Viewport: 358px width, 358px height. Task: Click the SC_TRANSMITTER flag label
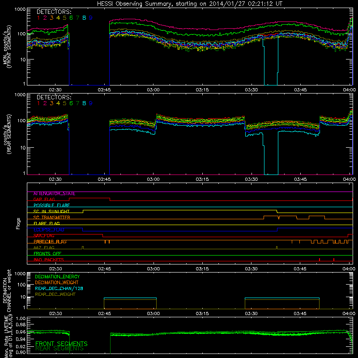click(52, 217)
